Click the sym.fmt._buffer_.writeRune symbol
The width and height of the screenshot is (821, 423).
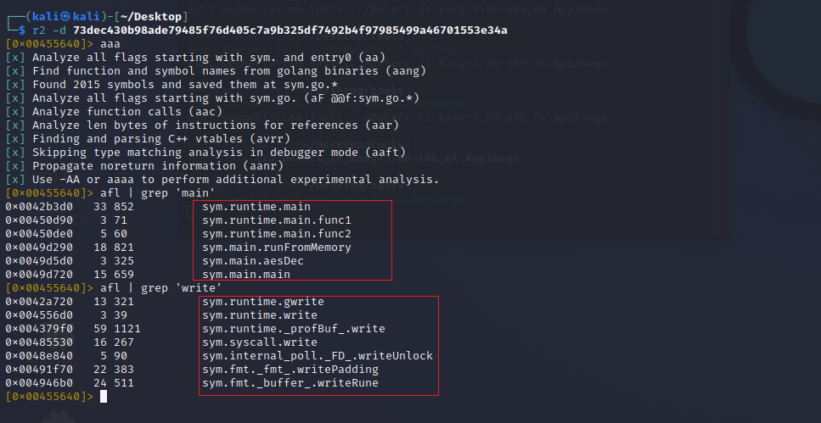click(x=290, y=382)
